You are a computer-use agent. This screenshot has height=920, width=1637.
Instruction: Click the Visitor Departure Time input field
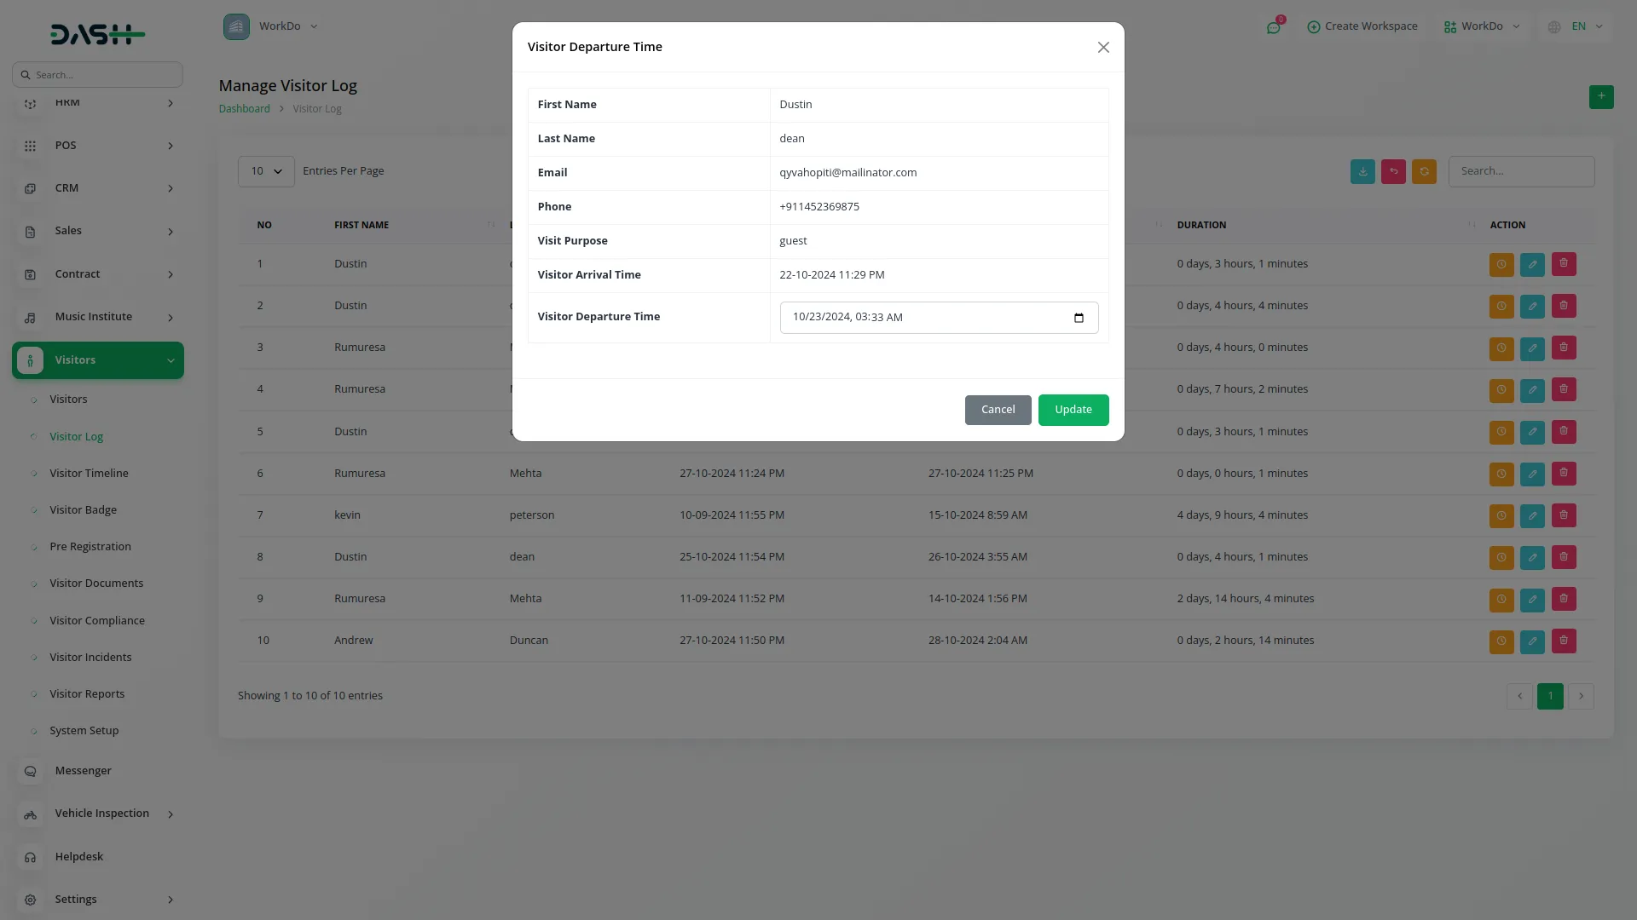pos(921,318)
